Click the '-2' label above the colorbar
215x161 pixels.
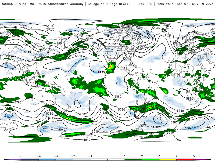click(x=73, y=156)
